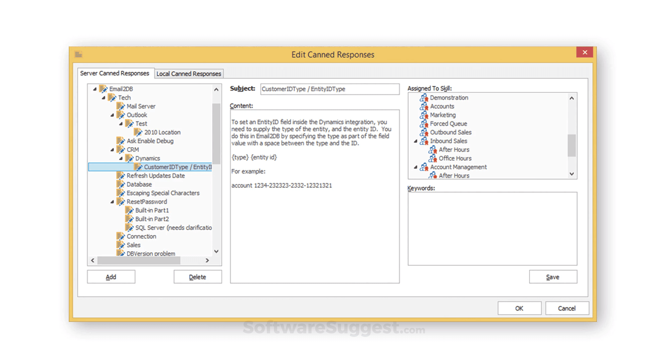Screen dimensions: 668x360
Task: Click inside the Subject text field
Action: [329, 89]
